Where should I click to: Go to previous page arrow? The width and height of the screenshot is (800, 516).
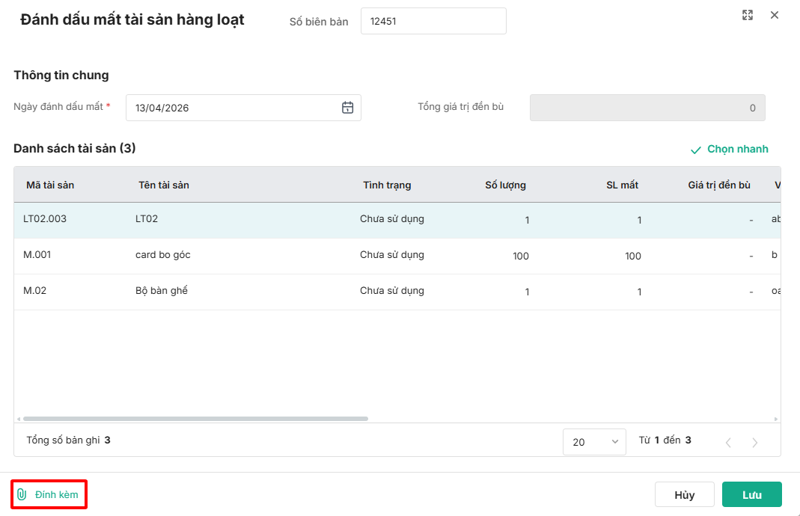728,442
